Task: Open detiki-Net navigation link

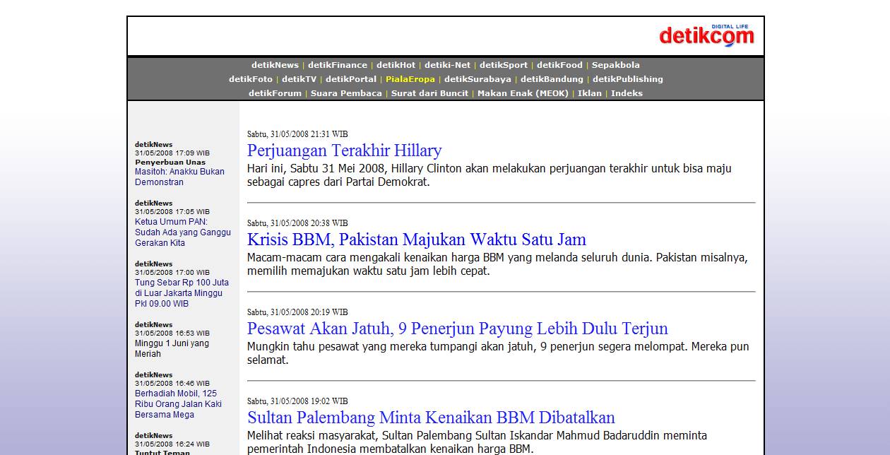Action: point(447,65)
